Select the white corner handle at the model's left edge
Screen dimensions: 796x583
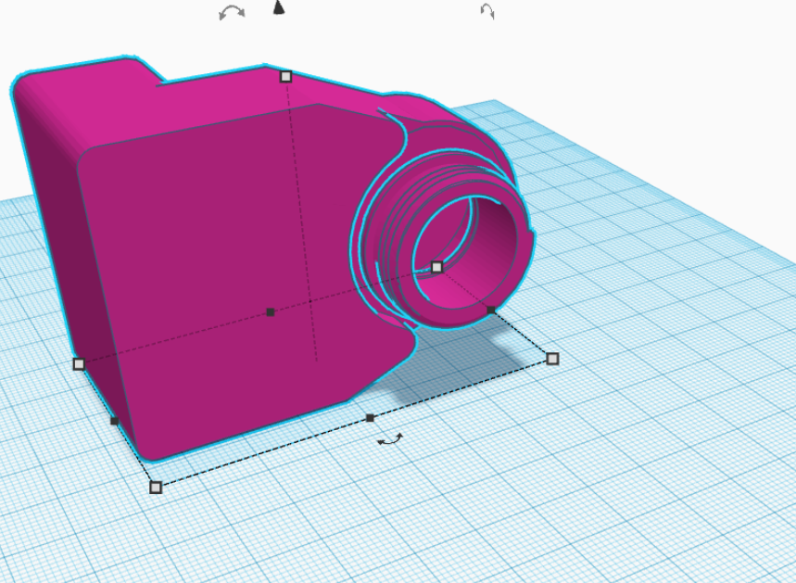point(79,364)
